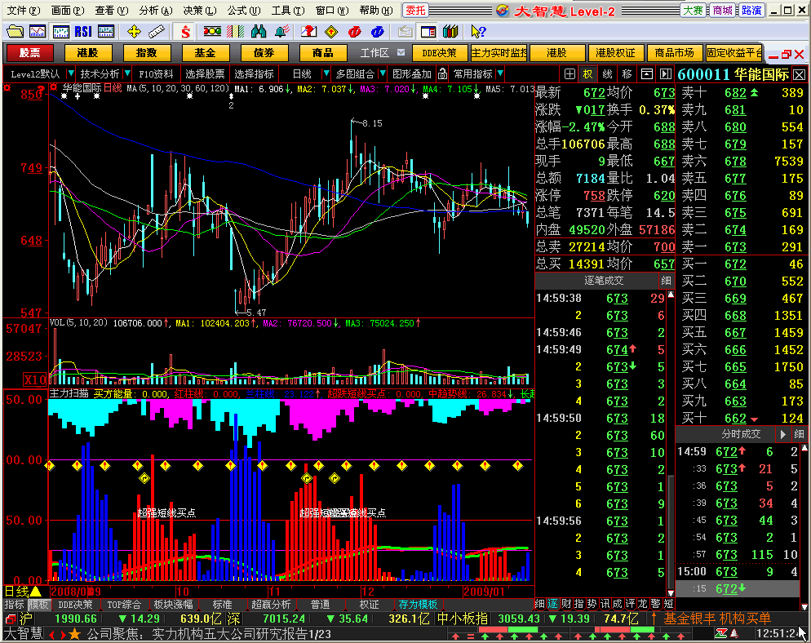Click the arrow beside 分时成交 header
Viewport: 811px width, 643px height.
(782, 434)
